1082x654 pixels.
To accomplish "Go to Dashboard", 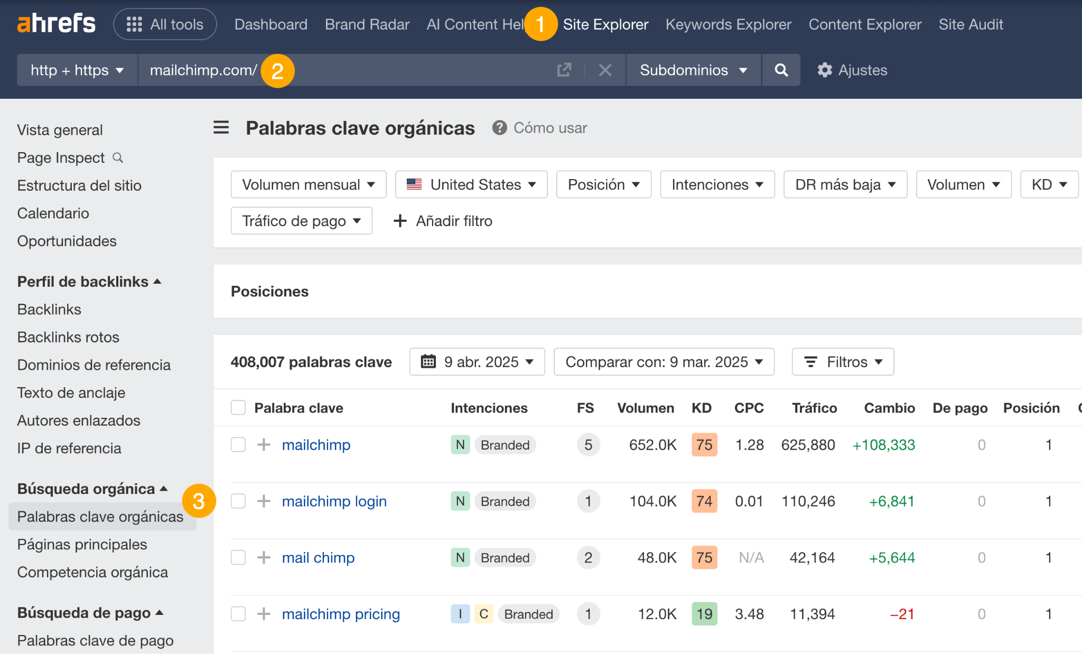I will pos(271,24).
